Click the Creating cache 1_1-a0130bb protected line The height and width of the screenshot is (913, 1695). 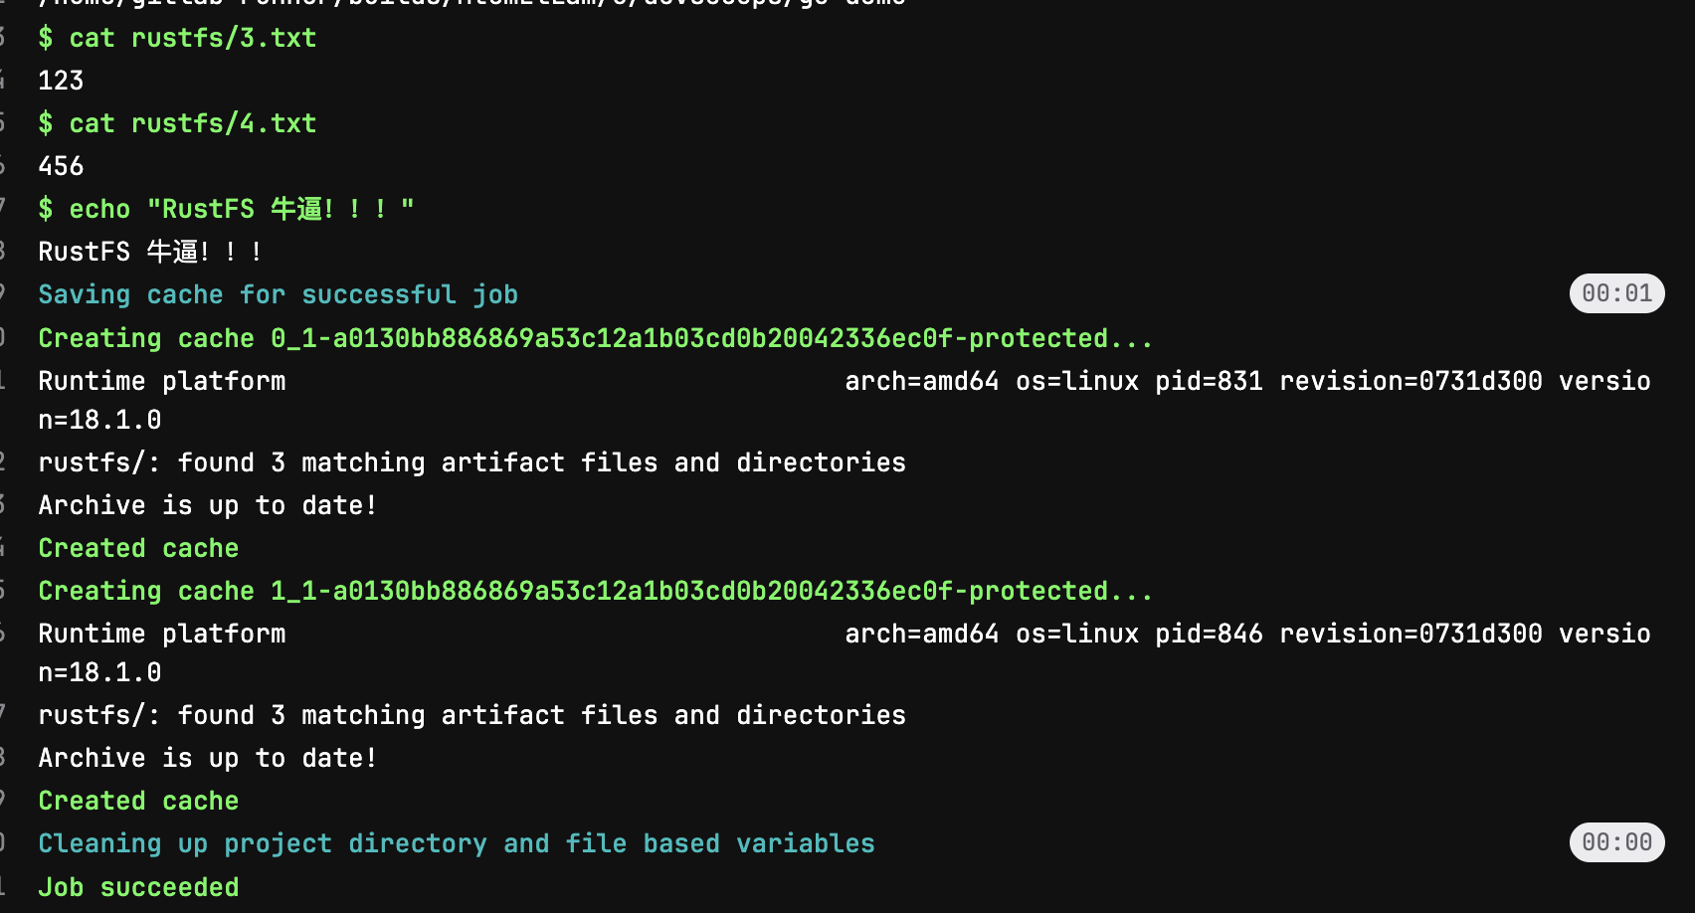click(595, 591)
